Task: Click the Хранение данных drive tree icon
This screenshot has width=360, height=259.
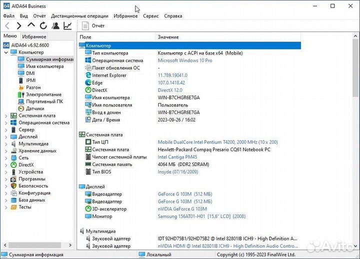Action: click(x=14, y=151)
